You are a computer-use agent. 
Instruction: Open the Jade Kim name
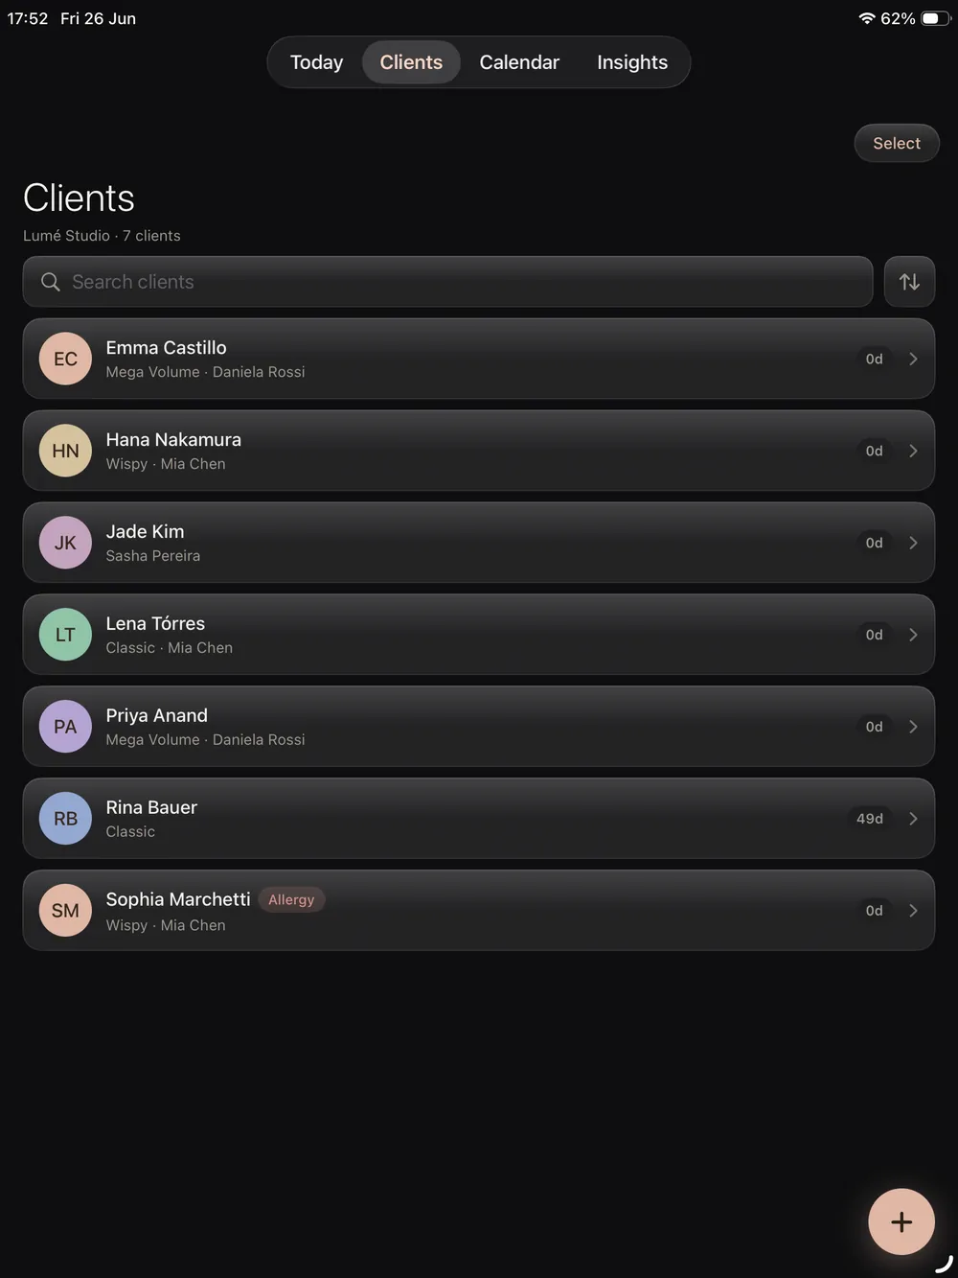click(x=145, y=532)
